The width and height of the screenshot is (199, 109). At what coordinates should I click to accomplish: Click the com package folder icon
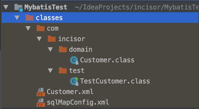tap(41, 28)
